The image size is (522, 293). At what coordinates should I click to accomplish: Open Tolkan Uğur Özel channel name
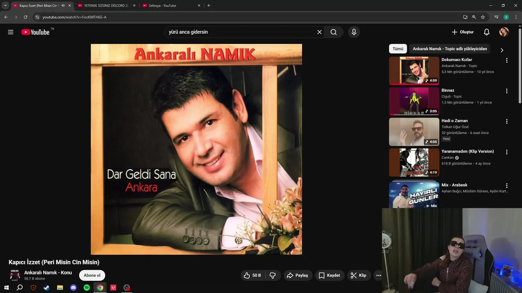(455, 127)
